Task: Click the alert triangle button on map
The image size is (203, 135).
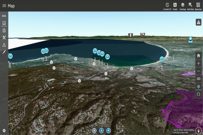Action: coord(199,22)
